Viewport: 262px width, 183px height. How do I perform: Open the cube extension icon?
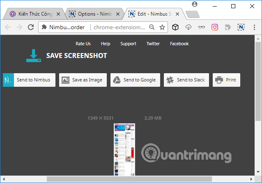point(175,27)
